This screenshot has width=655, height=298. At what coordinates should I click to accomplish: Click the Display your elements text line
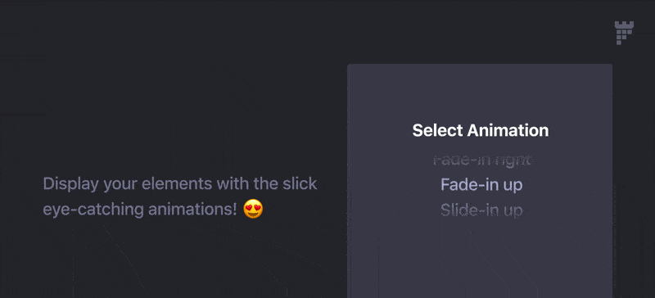point(180,184)
